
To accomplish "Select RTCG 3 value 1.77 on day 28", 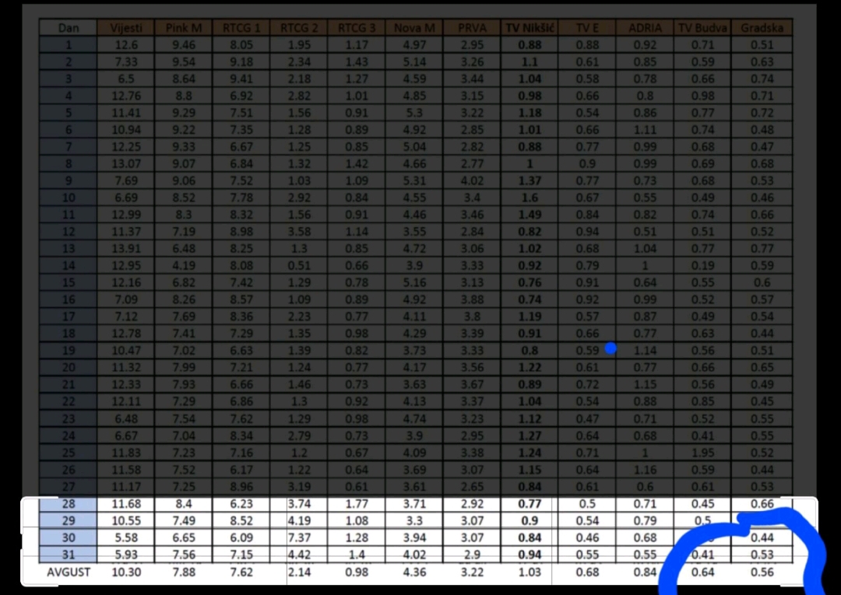I will pos(357,504).
